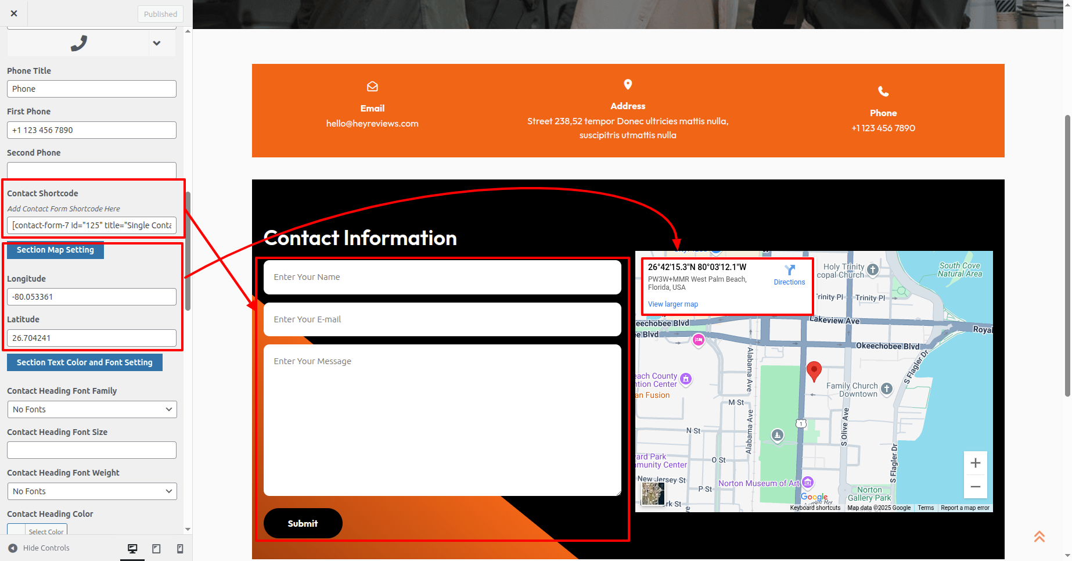Open Contact Heading Color picker
This screenshot has width=1072, height=561.
(37, 531)
